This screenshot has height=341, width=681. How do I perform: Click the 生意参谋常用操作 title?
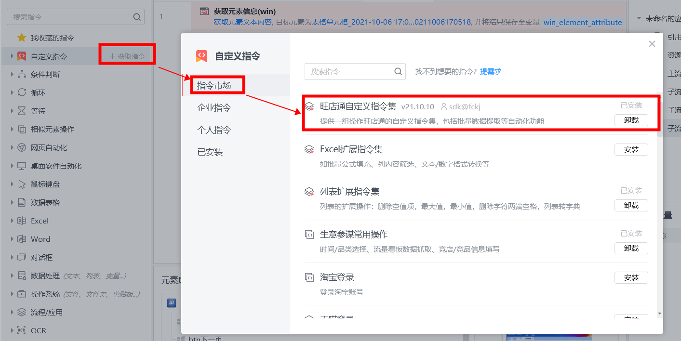pyautogui.click(x=354, y=235)
